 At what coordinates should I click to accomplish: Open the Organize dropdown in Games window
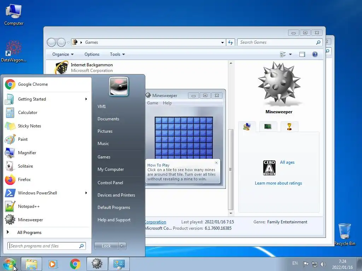tap(63, 54)
